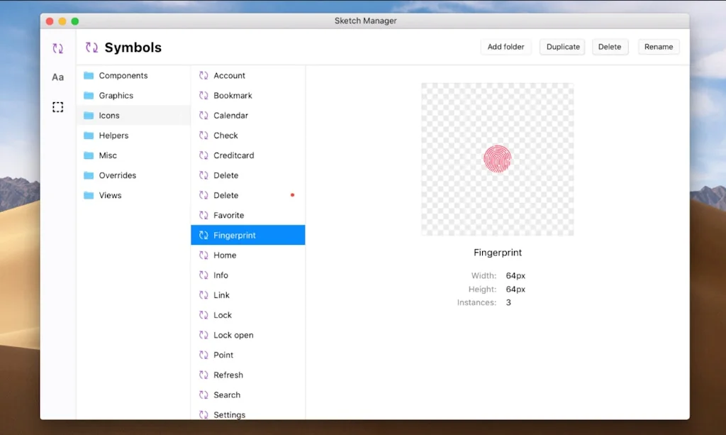Click the Symbols header icon near the title
This screenshot has width=726, height=435.
pyautogui.click(x=91, y=47)
